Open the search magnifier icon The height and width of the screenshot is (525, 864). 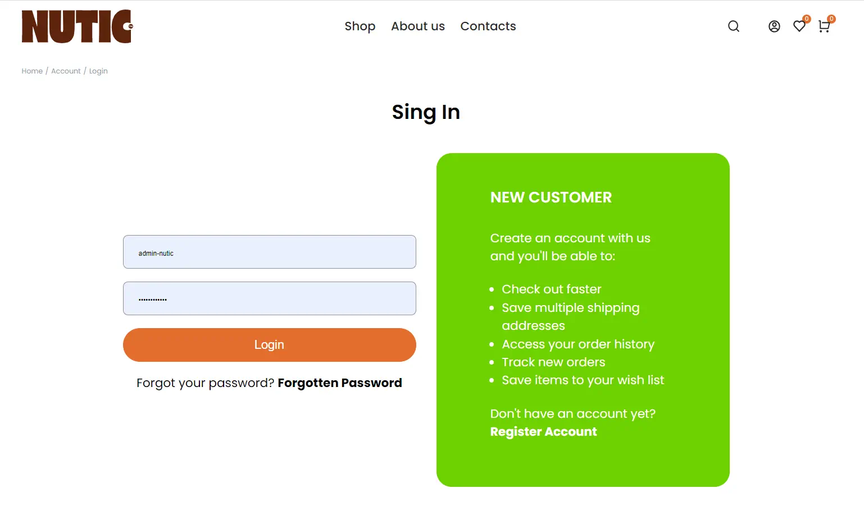point(733,26)
